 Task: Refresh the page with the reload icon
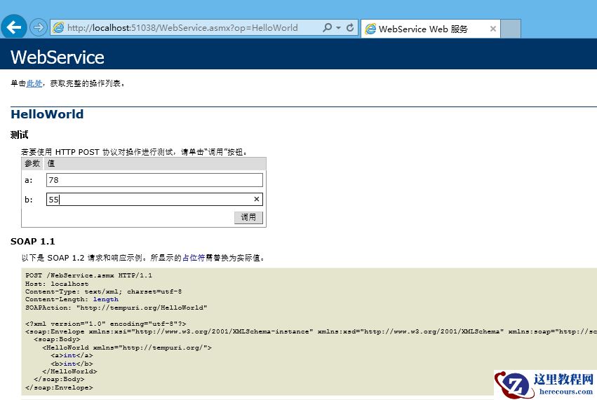pos(350,27)
